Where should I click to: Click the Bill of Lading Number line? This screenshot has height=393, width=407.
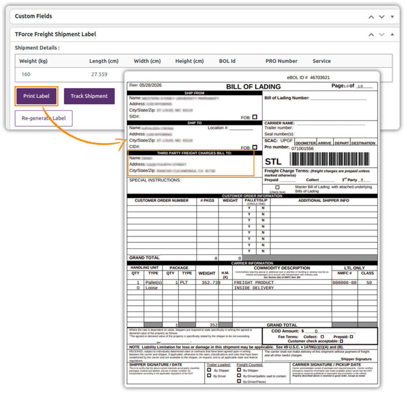tap(338, 98)
